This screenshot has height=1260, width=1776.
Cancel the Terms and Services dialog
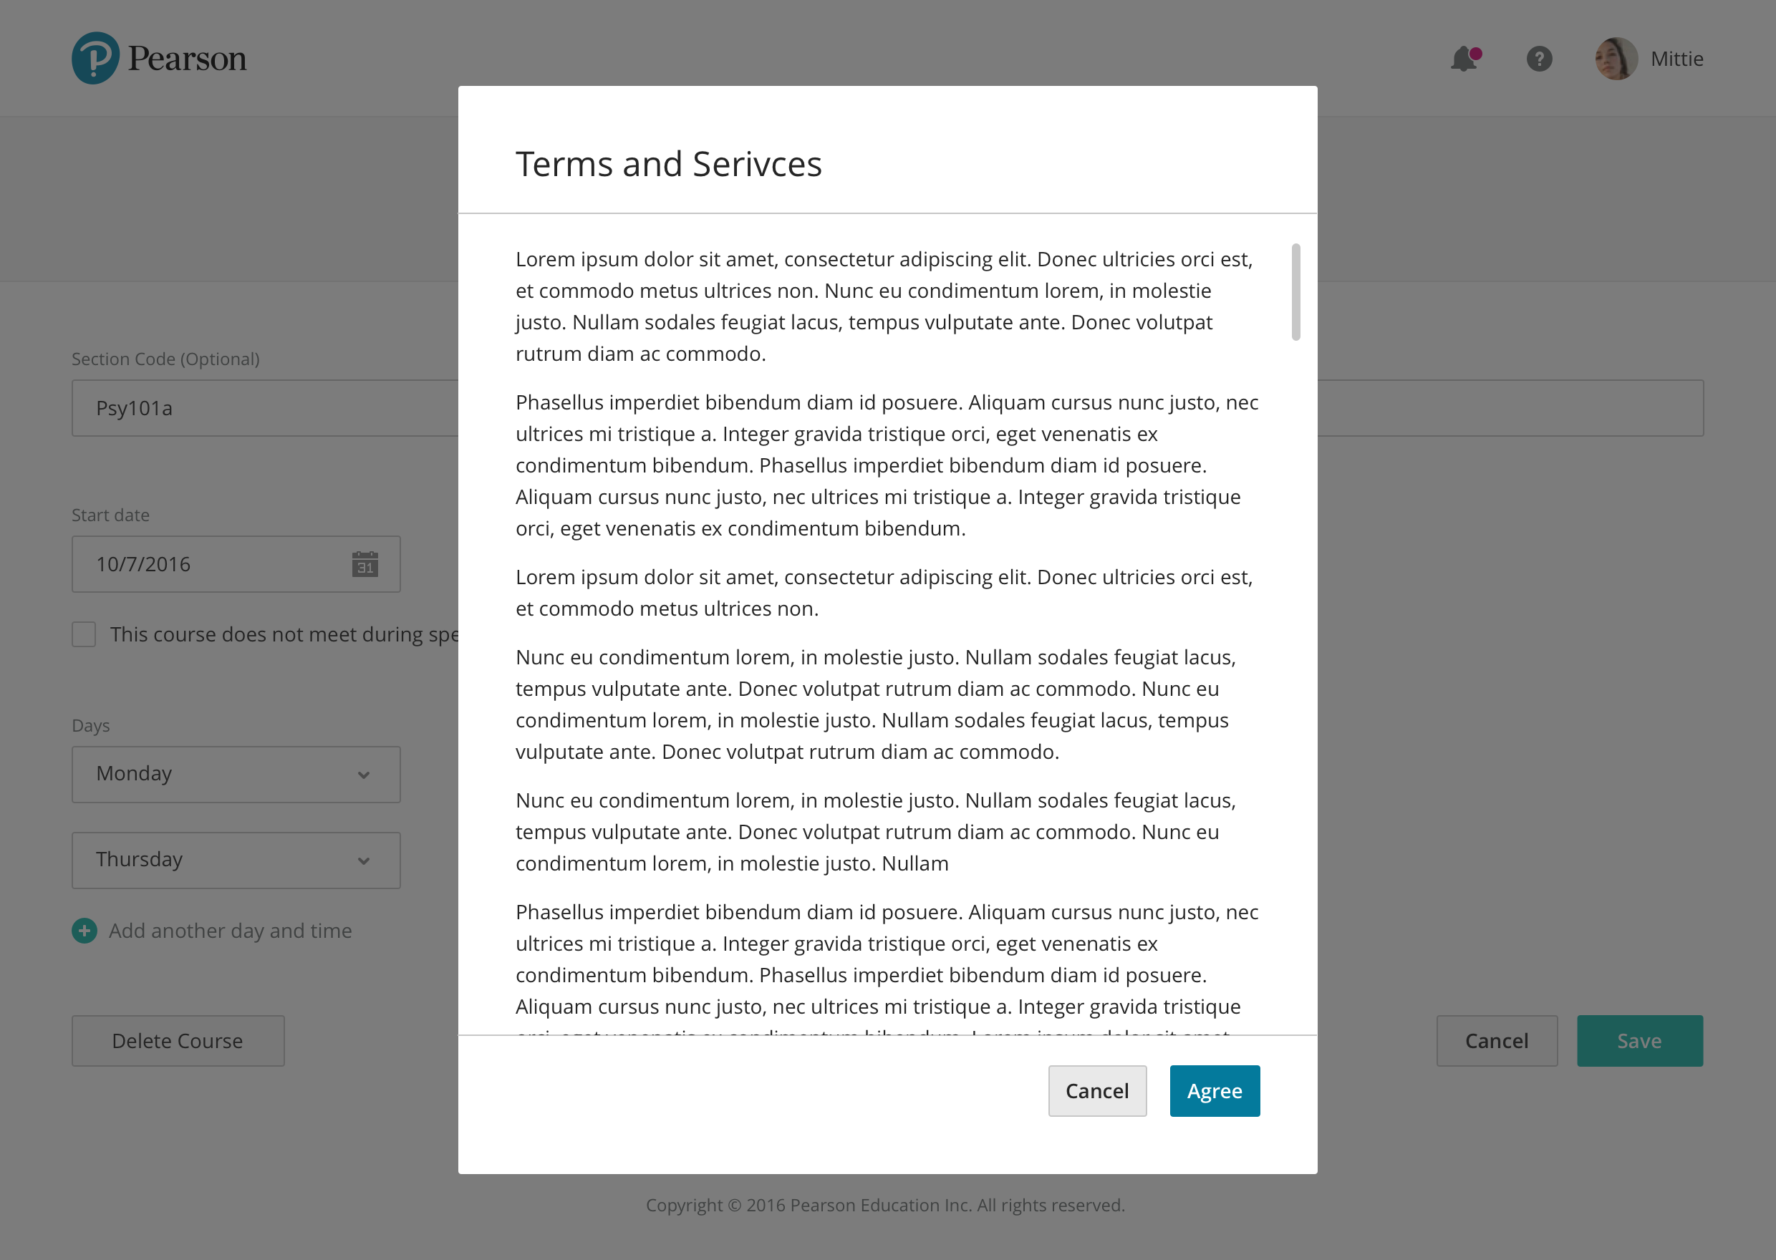pyautogui.click(x=1096, y=1091)
